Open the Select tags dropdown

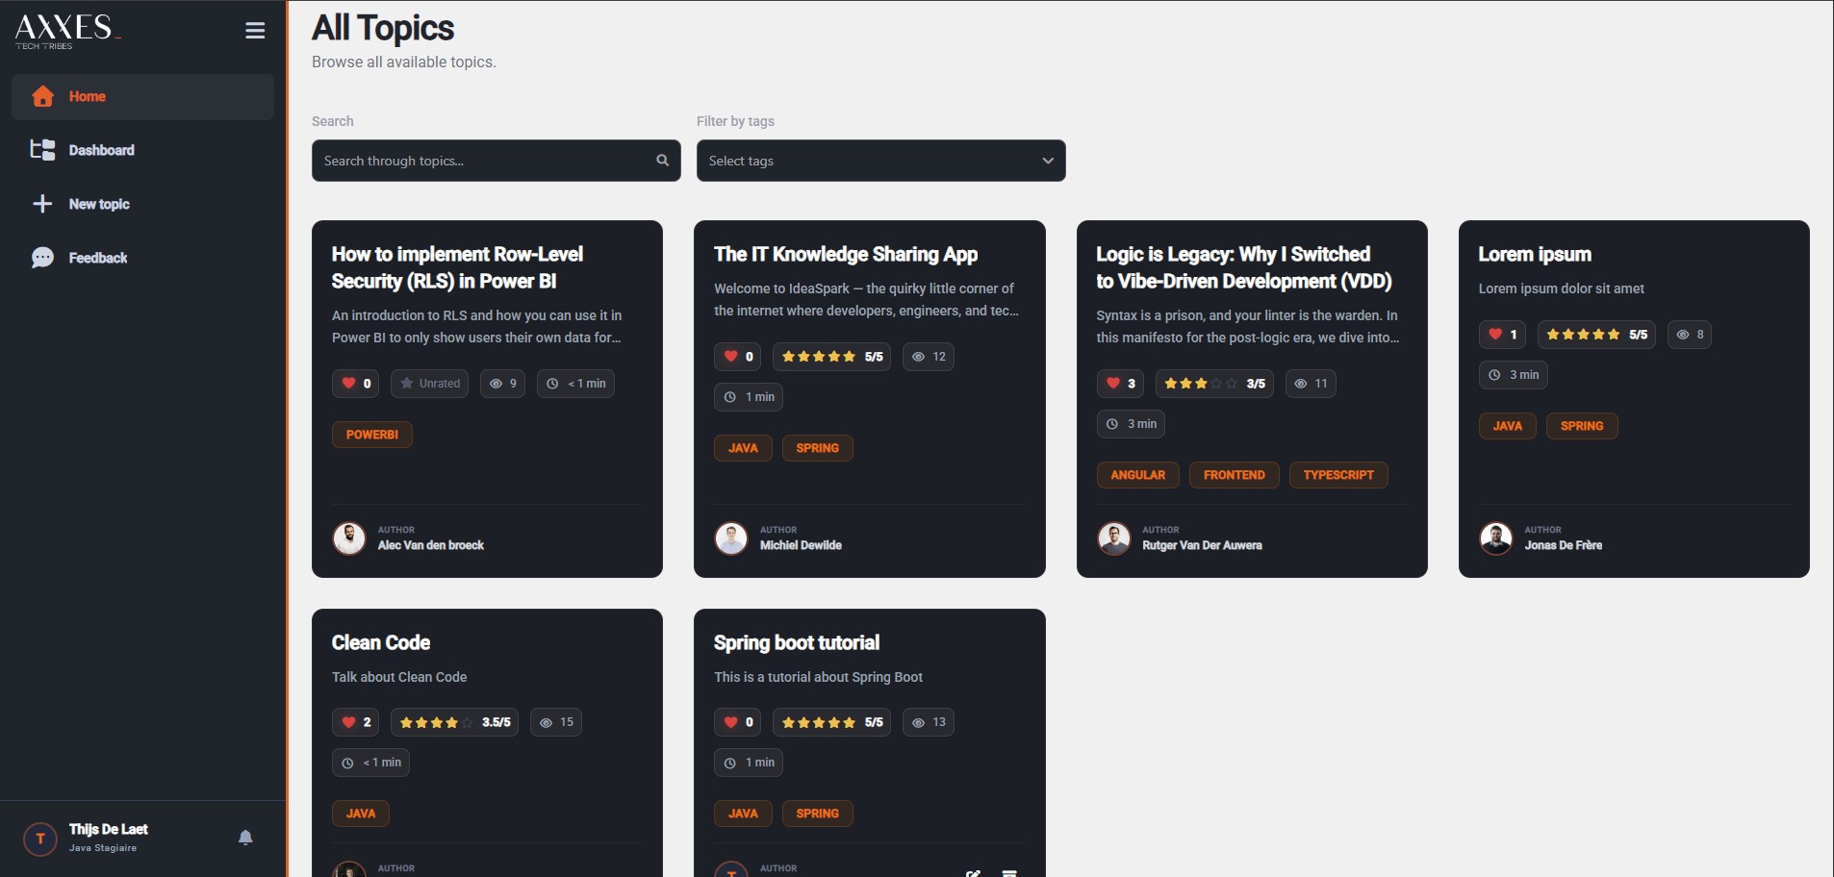tap(880, 161)
